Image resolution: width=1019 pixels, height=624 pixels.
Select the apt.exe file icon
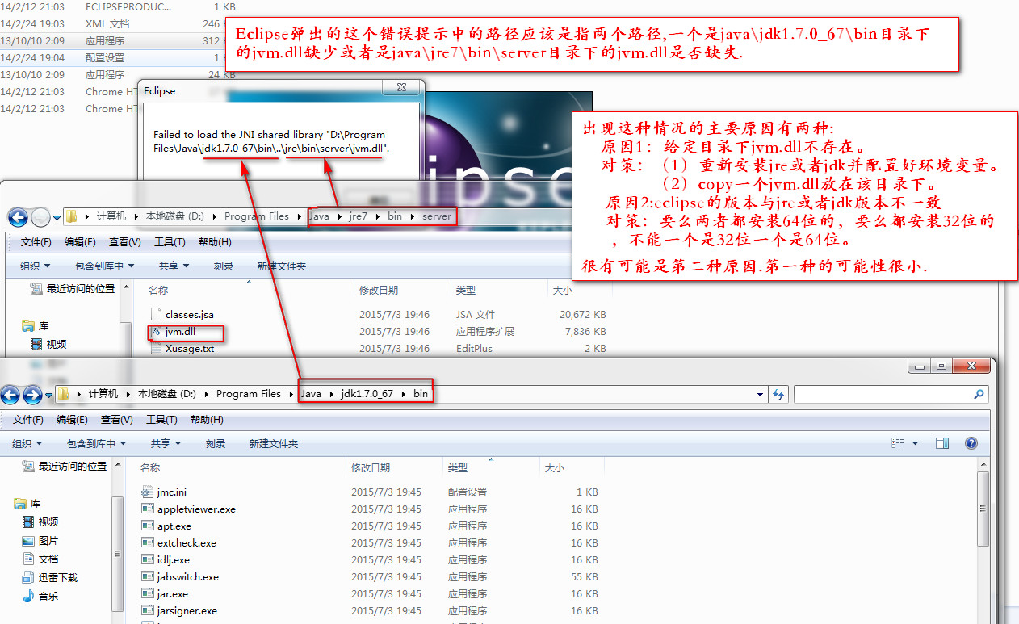point(147,526)
